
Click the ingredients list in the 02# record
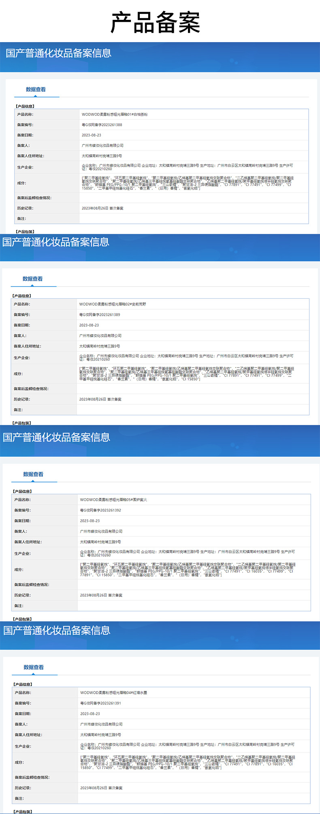pyautogui.click(x=187, y=374)
